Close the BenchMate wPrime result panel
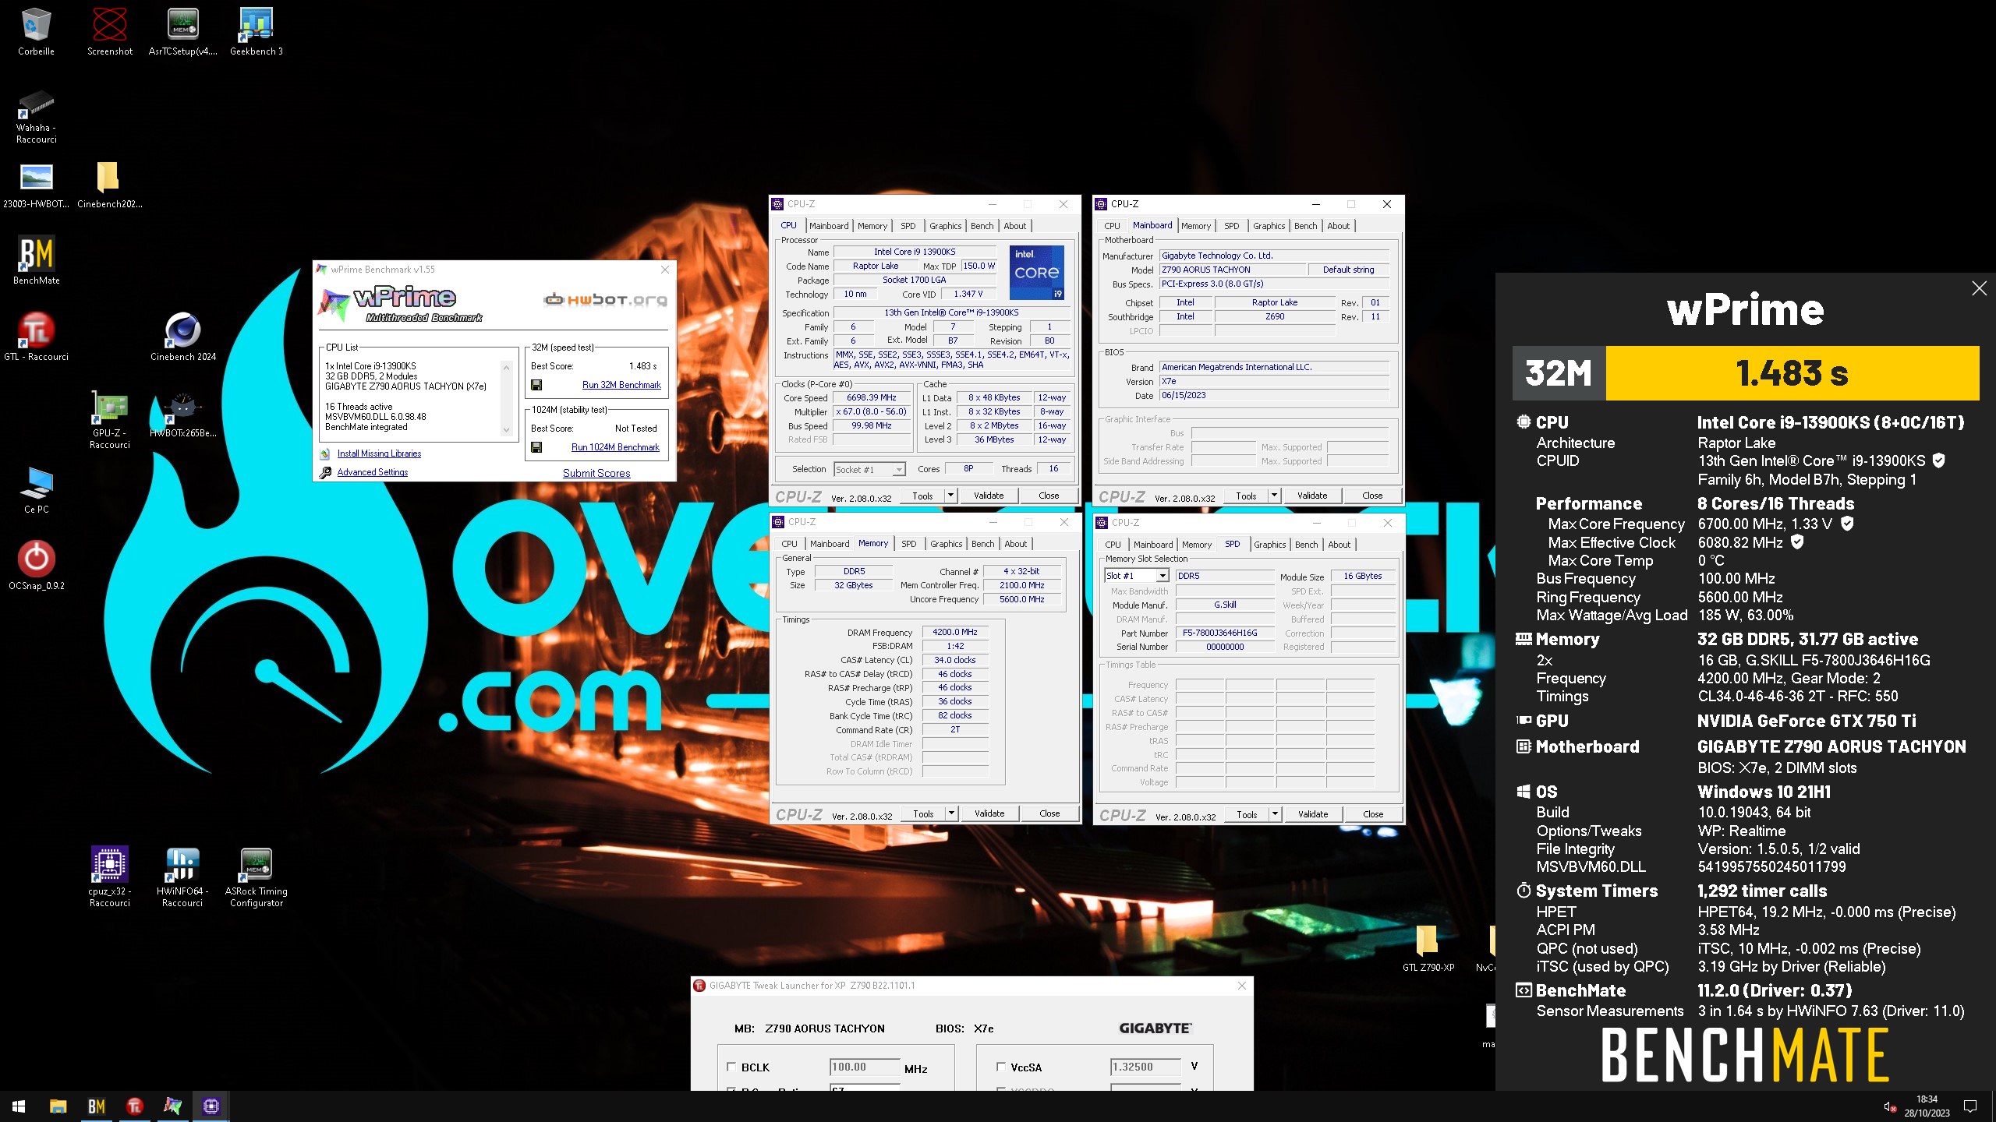The image size is (1996, 1122). [x=1979, y=288]
